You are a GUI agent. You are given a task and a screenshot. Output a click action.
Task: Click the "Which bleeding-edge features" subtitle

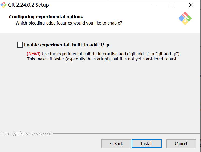tap(69, 23)
